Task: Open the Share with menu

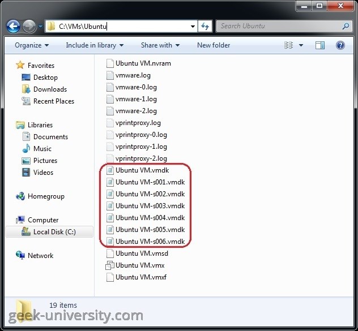Action: (160, 45)
